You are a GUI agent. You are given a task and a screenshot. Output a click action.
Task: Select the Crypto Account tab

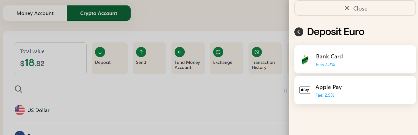point(99,13)
